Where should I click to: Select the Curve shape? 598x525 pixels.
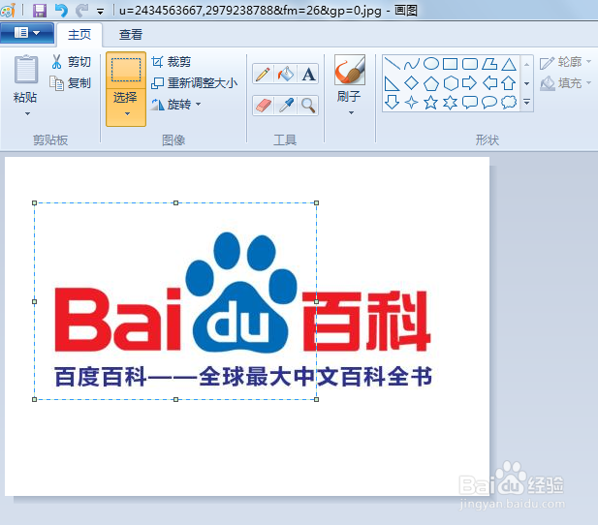(412, 64)
